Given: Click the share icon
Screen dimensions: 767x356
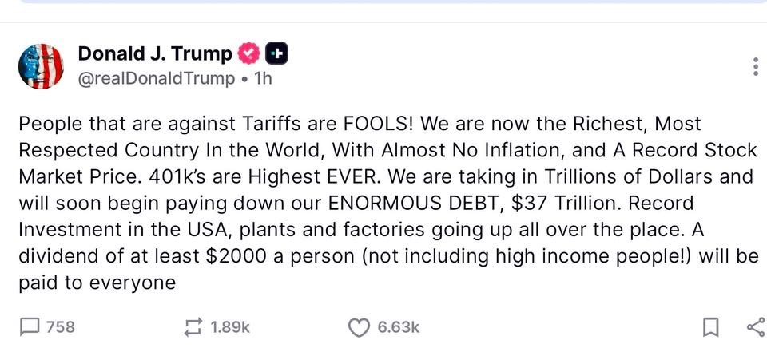Looking at the screenshot, I should click(753, 326).
